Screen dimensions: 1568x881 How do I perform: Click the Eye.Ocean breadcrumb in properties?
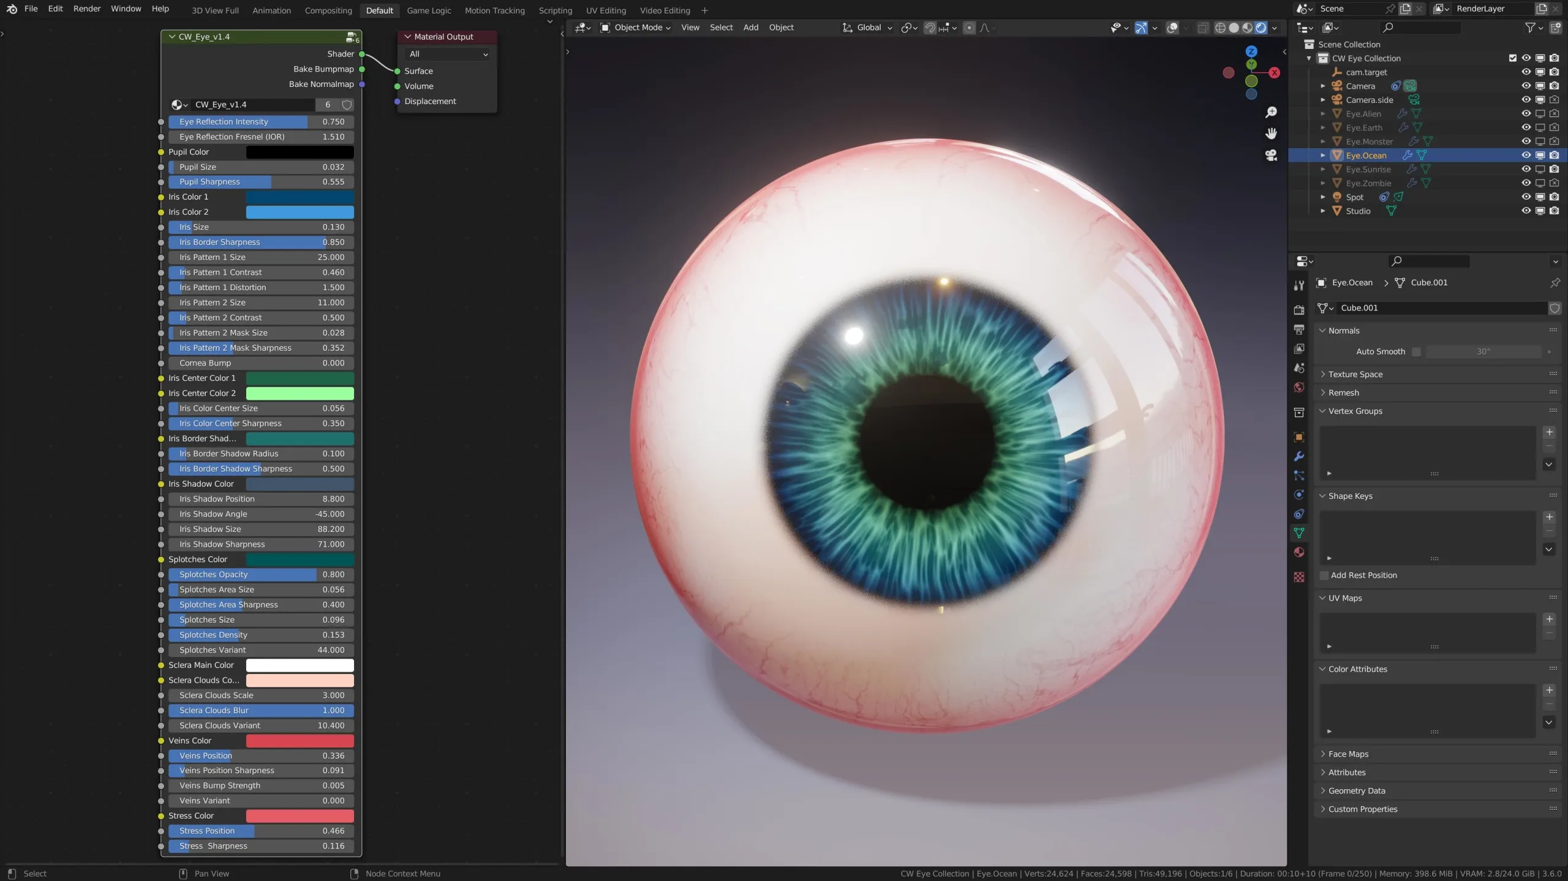[1352, 283]
